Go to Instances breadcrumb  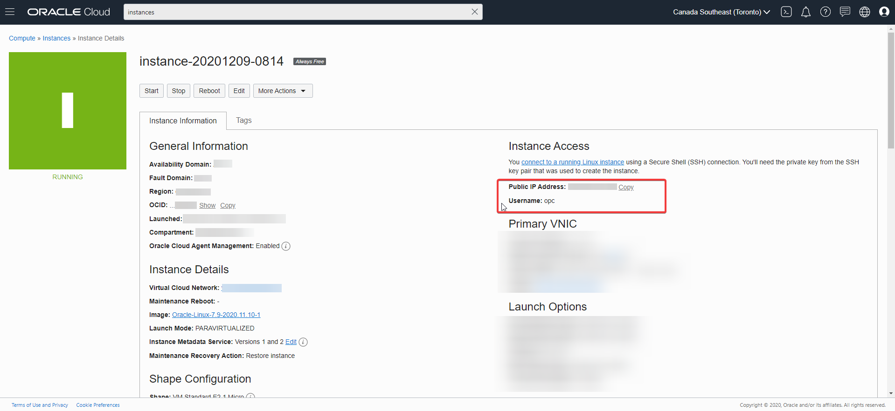click(x=56, y=39)
